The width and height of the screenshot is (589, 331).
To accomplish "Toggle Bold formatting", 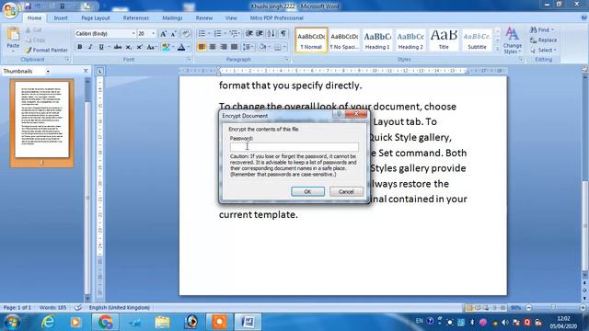I will [x=80, y=47].
